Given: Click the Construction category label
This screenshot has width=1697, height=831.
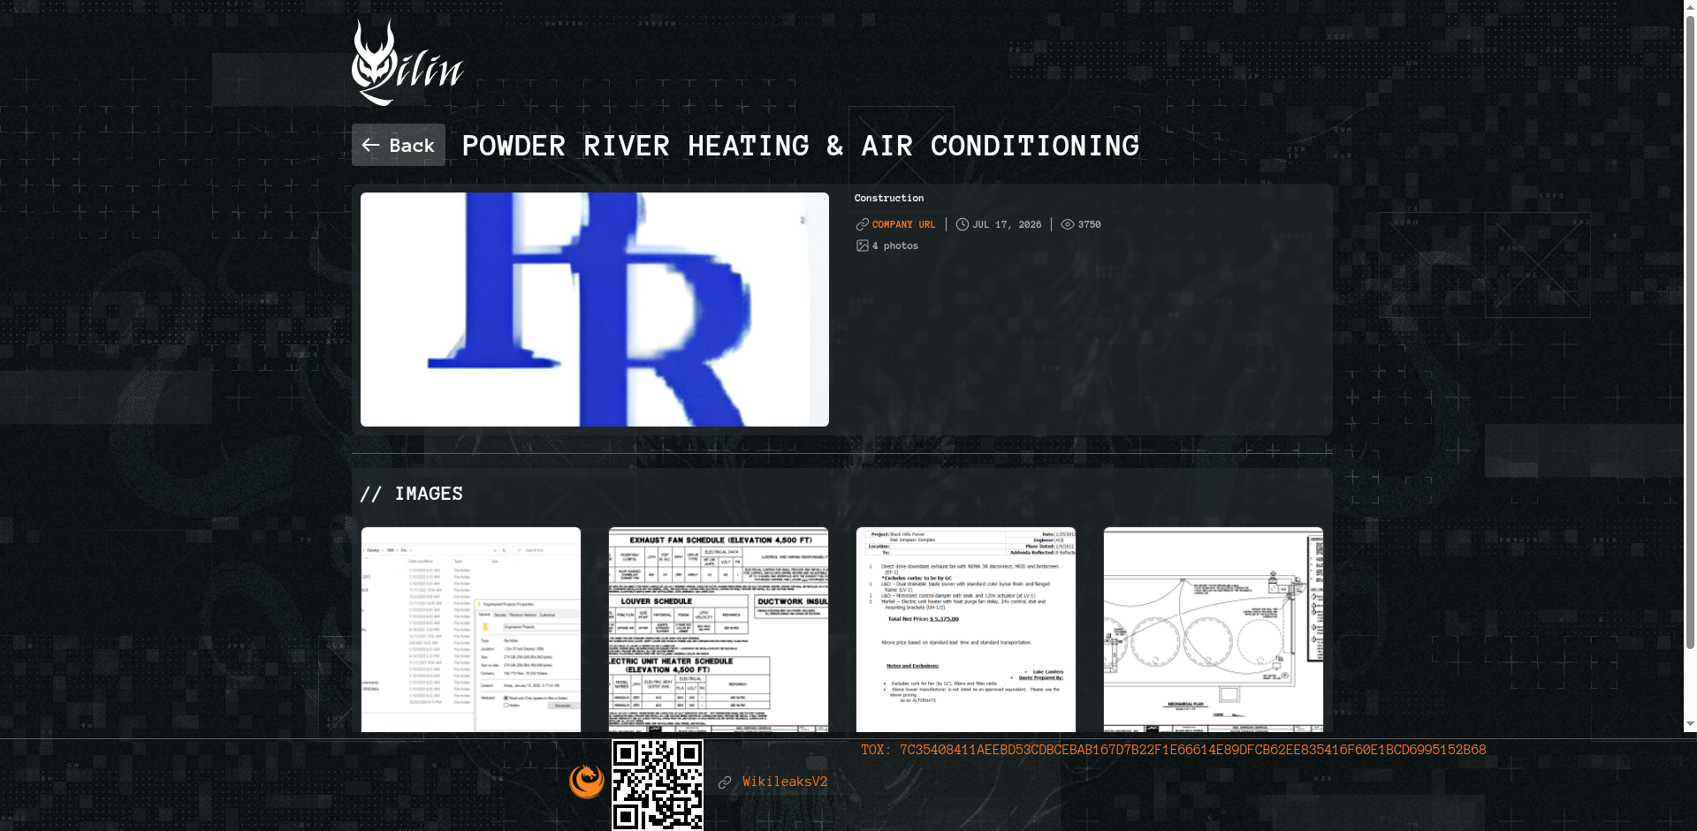Looking at the screenshot, I should tap(889, 198).
